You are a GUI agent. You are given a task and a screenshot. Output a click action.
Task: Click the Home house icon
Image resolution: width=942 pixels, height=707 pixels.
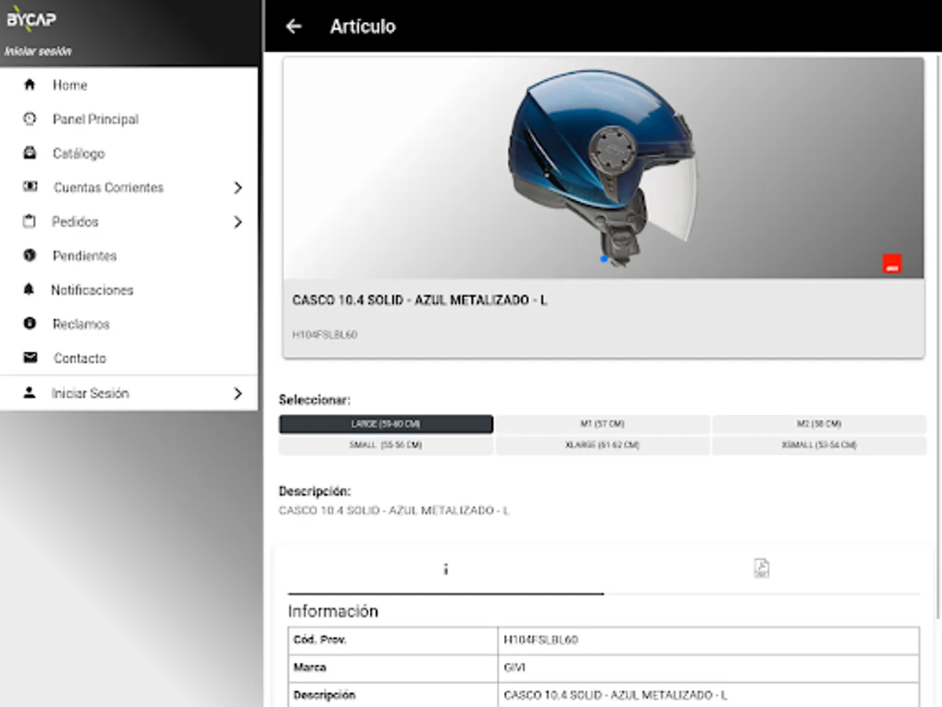[x=30, y=85]
